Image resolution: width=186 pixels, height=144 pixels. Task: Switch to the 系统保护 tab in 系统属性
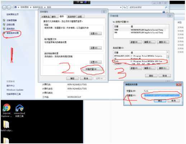pyautogui.click(x=71, y=17)
